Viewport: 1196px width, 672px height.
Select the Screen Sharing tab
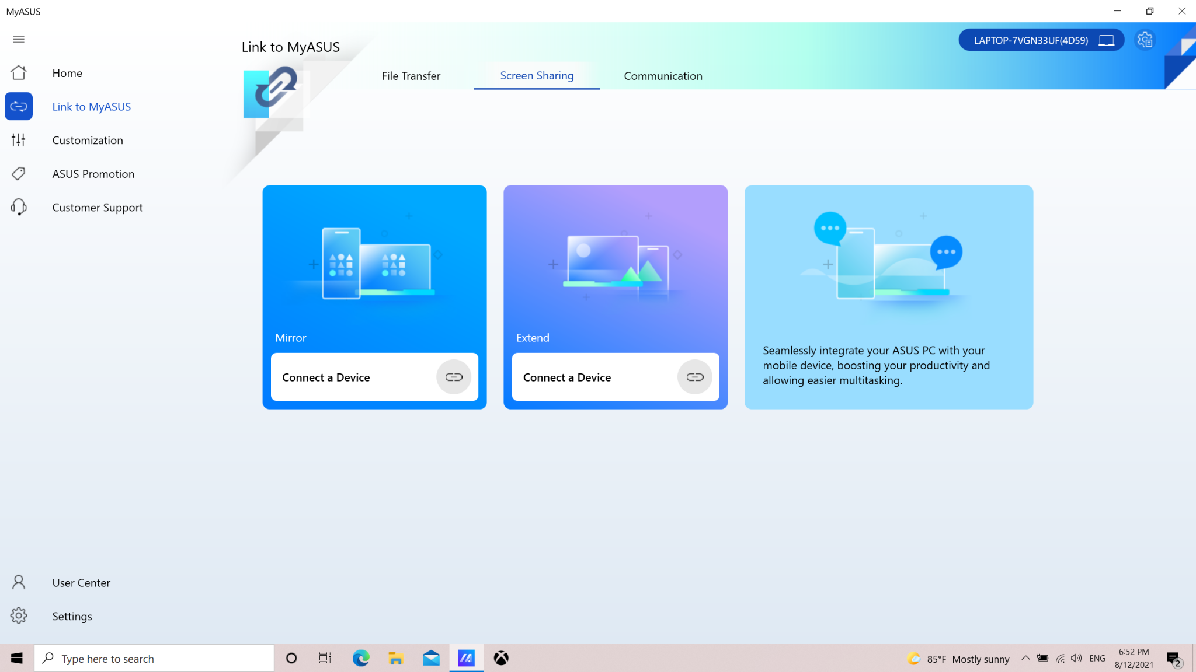[x=537, y=76]
